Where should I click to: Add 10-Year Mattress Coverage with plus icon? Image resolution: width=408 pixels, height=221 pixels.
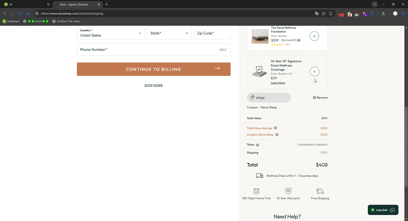coord(314,72)
